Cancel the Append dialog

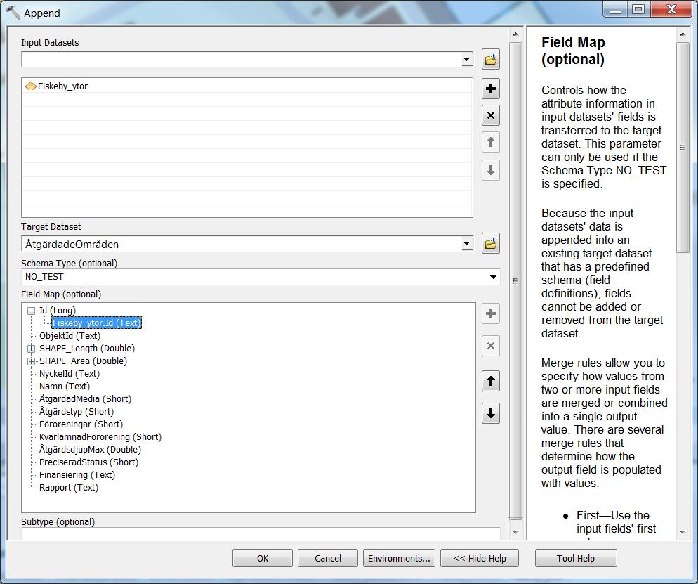pyautogui.click(x=328, y=558)
